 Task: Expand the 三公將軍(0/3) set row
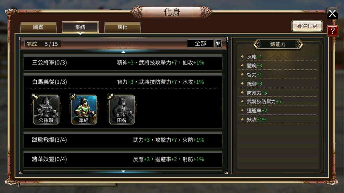[x=123, y=63]
